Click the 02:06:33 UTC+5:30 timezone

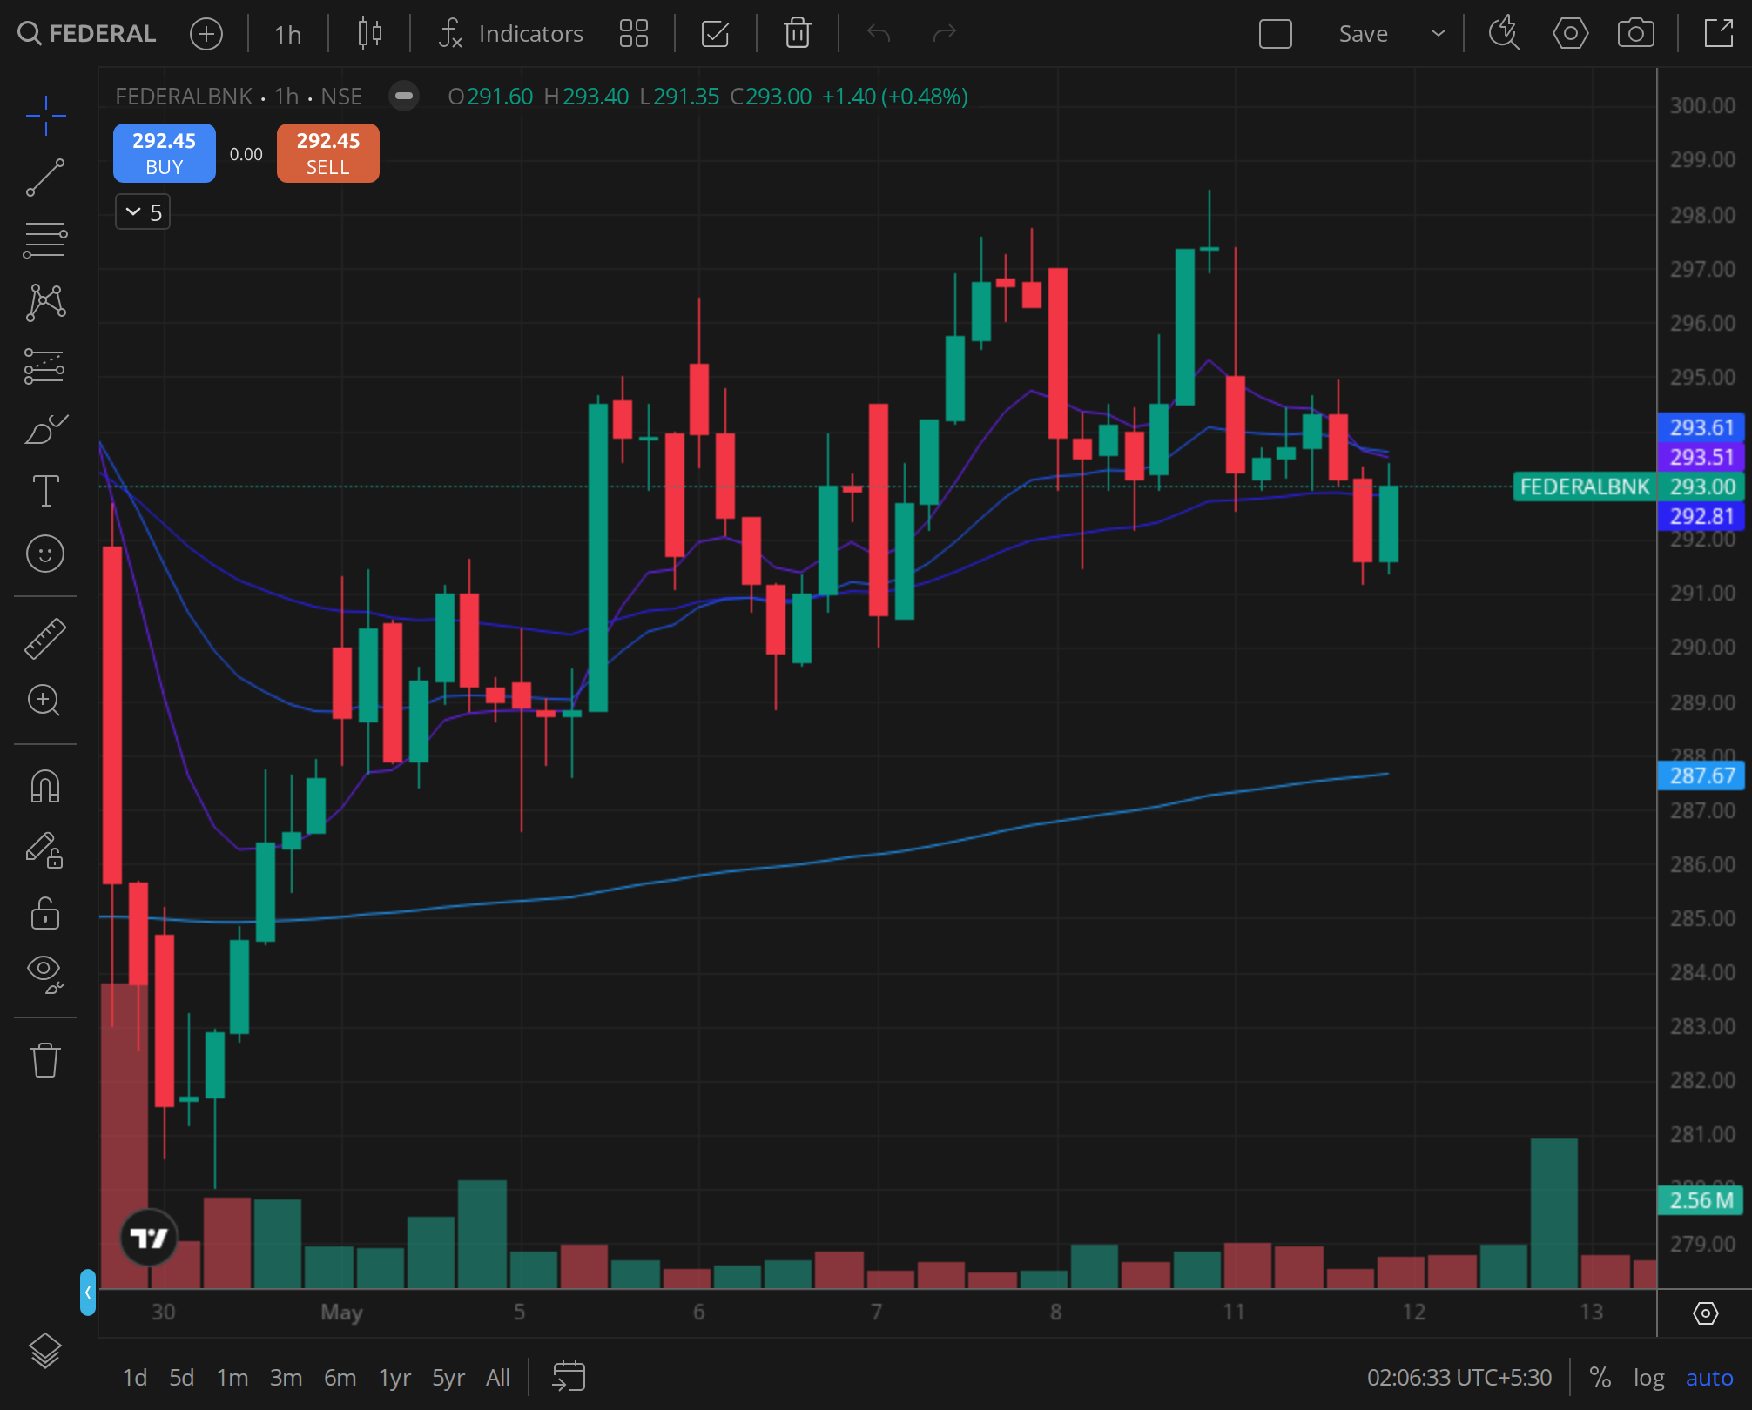point(1459,1378)
